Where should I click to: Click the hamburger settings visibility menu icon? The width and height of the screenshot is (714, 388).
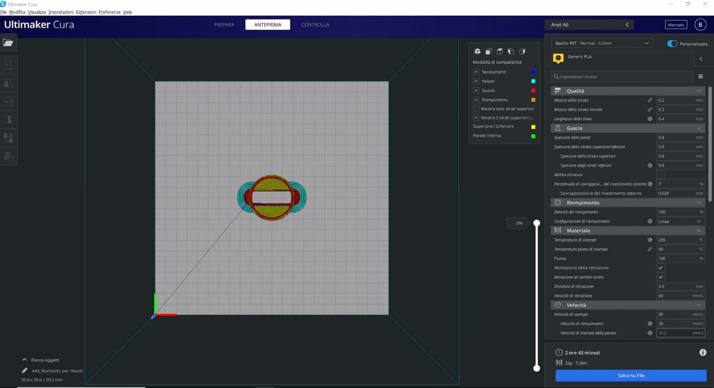pos(700,77)
